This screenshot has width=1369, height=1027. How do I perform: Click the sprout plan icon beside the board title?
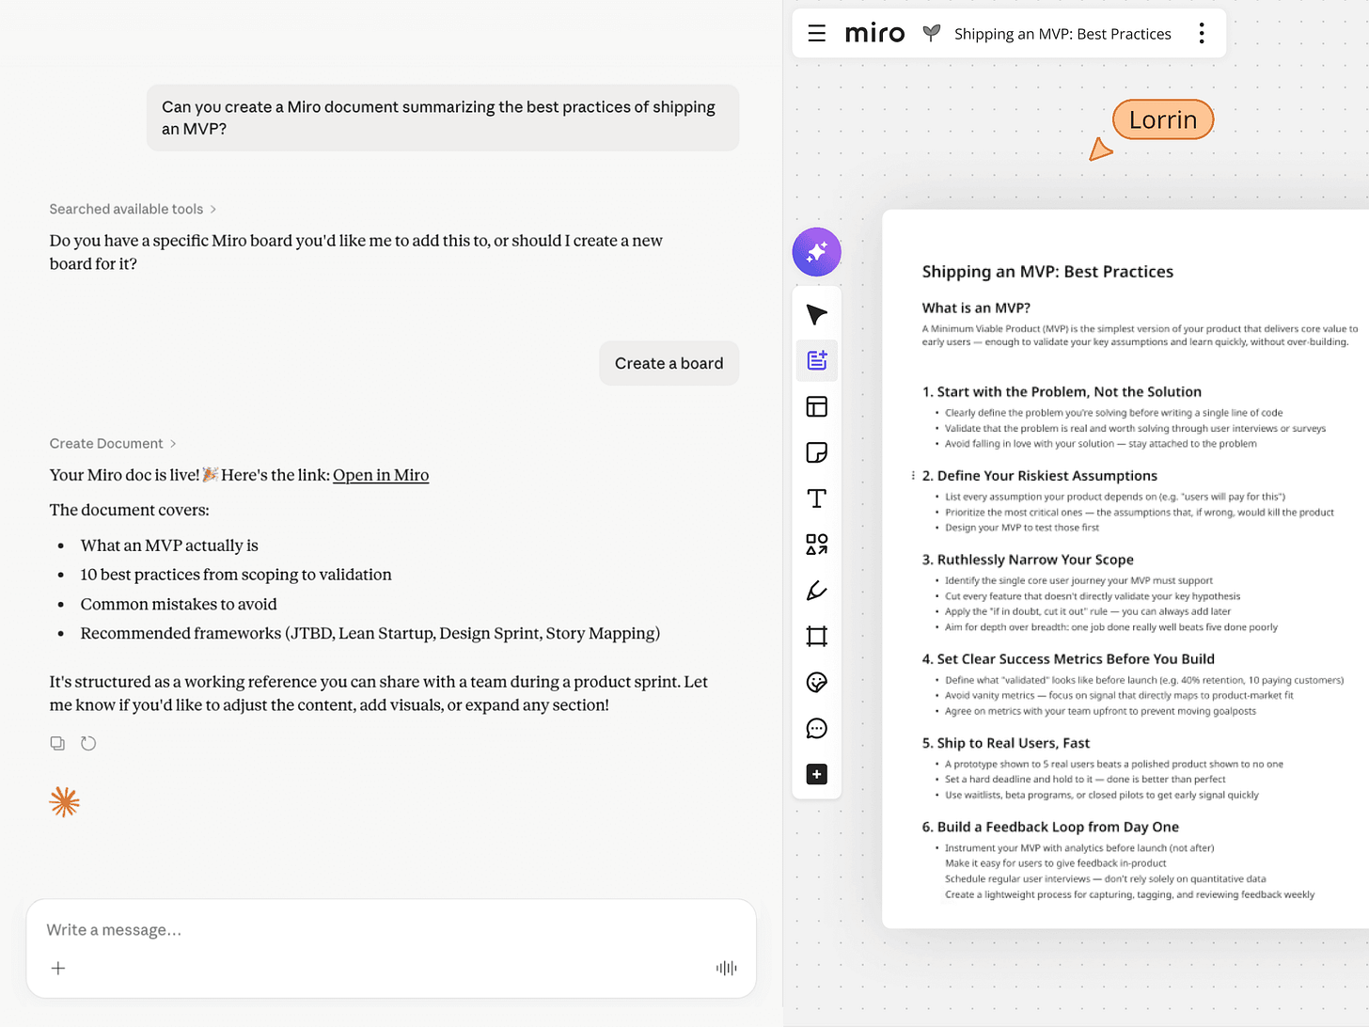pyautogui.click(x=932, y=33)
